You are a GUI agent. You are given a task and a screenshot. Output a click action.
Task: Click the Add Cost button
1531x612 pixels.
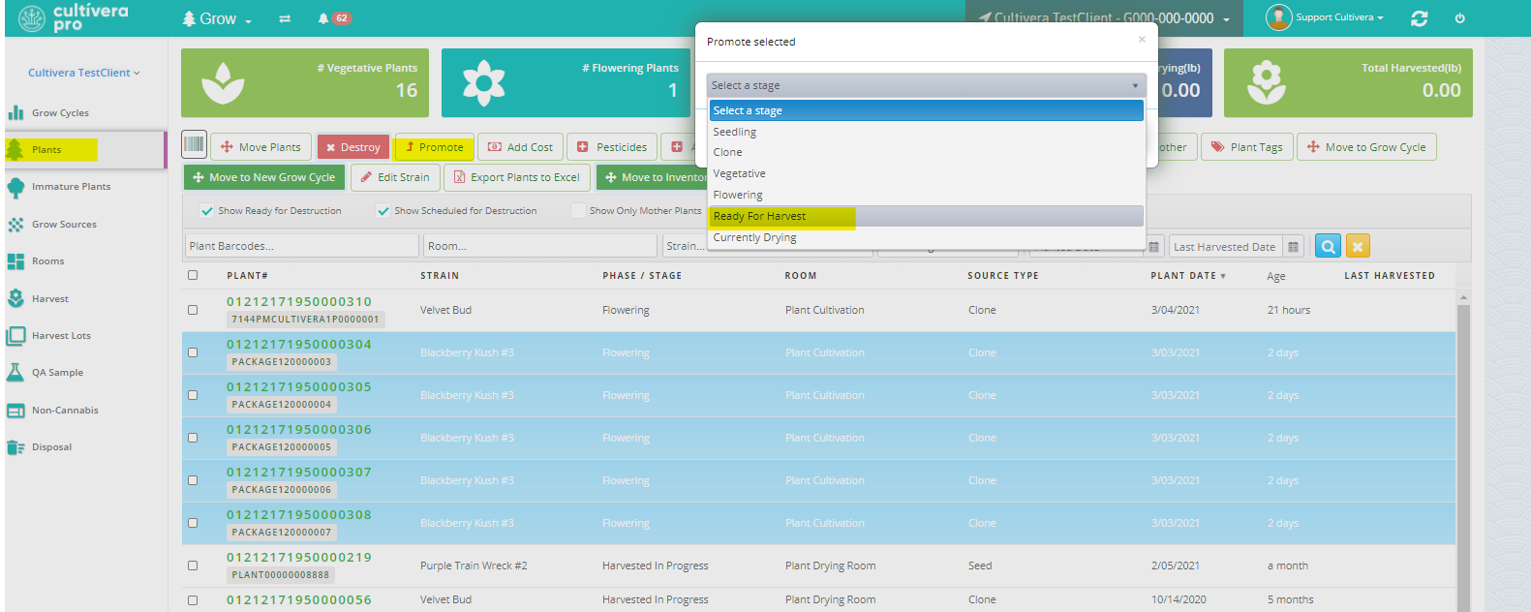(520, 147)
